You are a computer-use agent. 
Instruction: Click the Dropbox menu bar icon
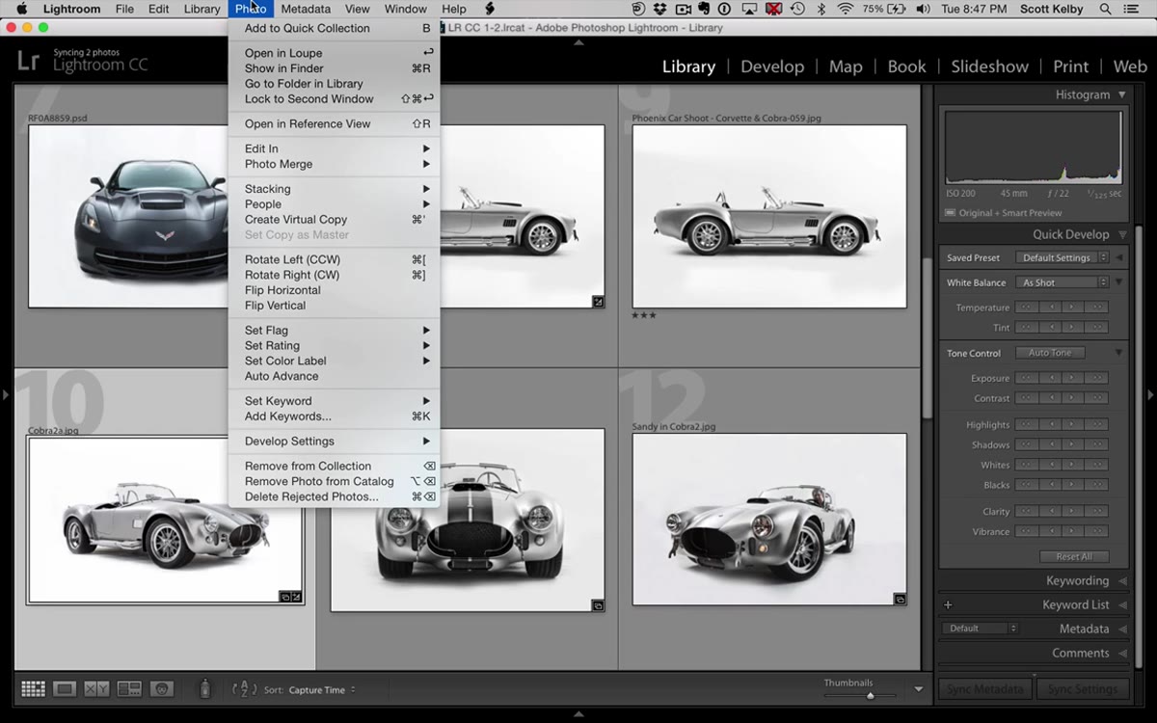click(660, 9)
